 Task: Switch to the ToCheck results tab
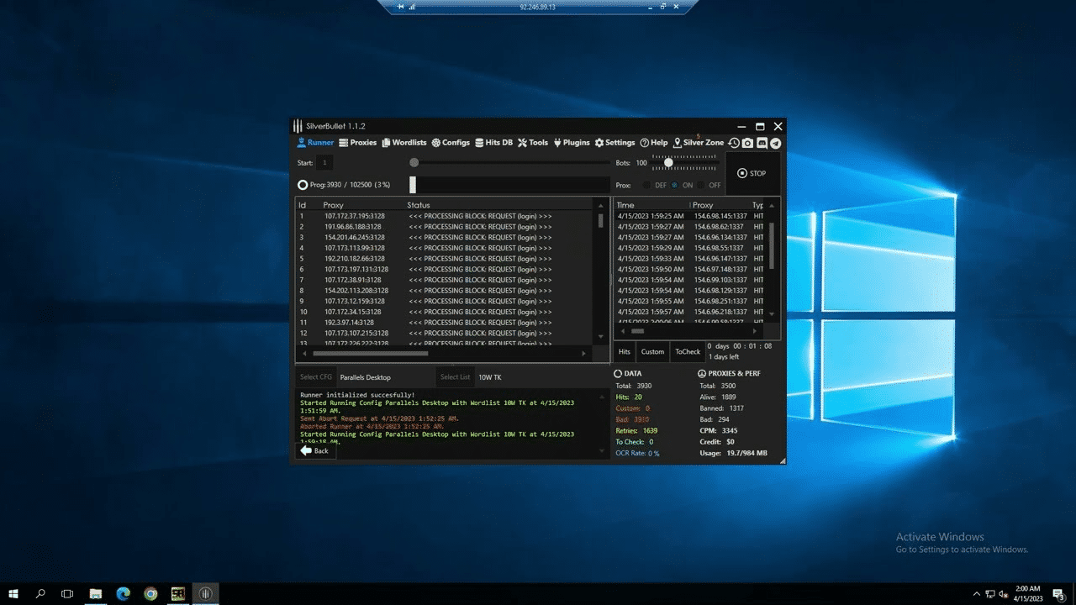click(x=687, y=352)
